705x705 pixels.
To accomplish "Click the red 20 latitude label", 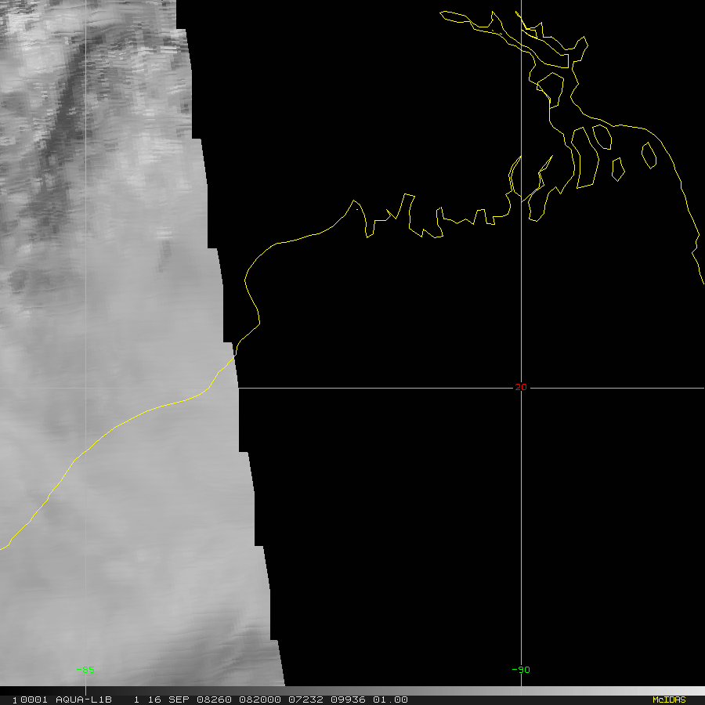I will [x=521, y=387].
